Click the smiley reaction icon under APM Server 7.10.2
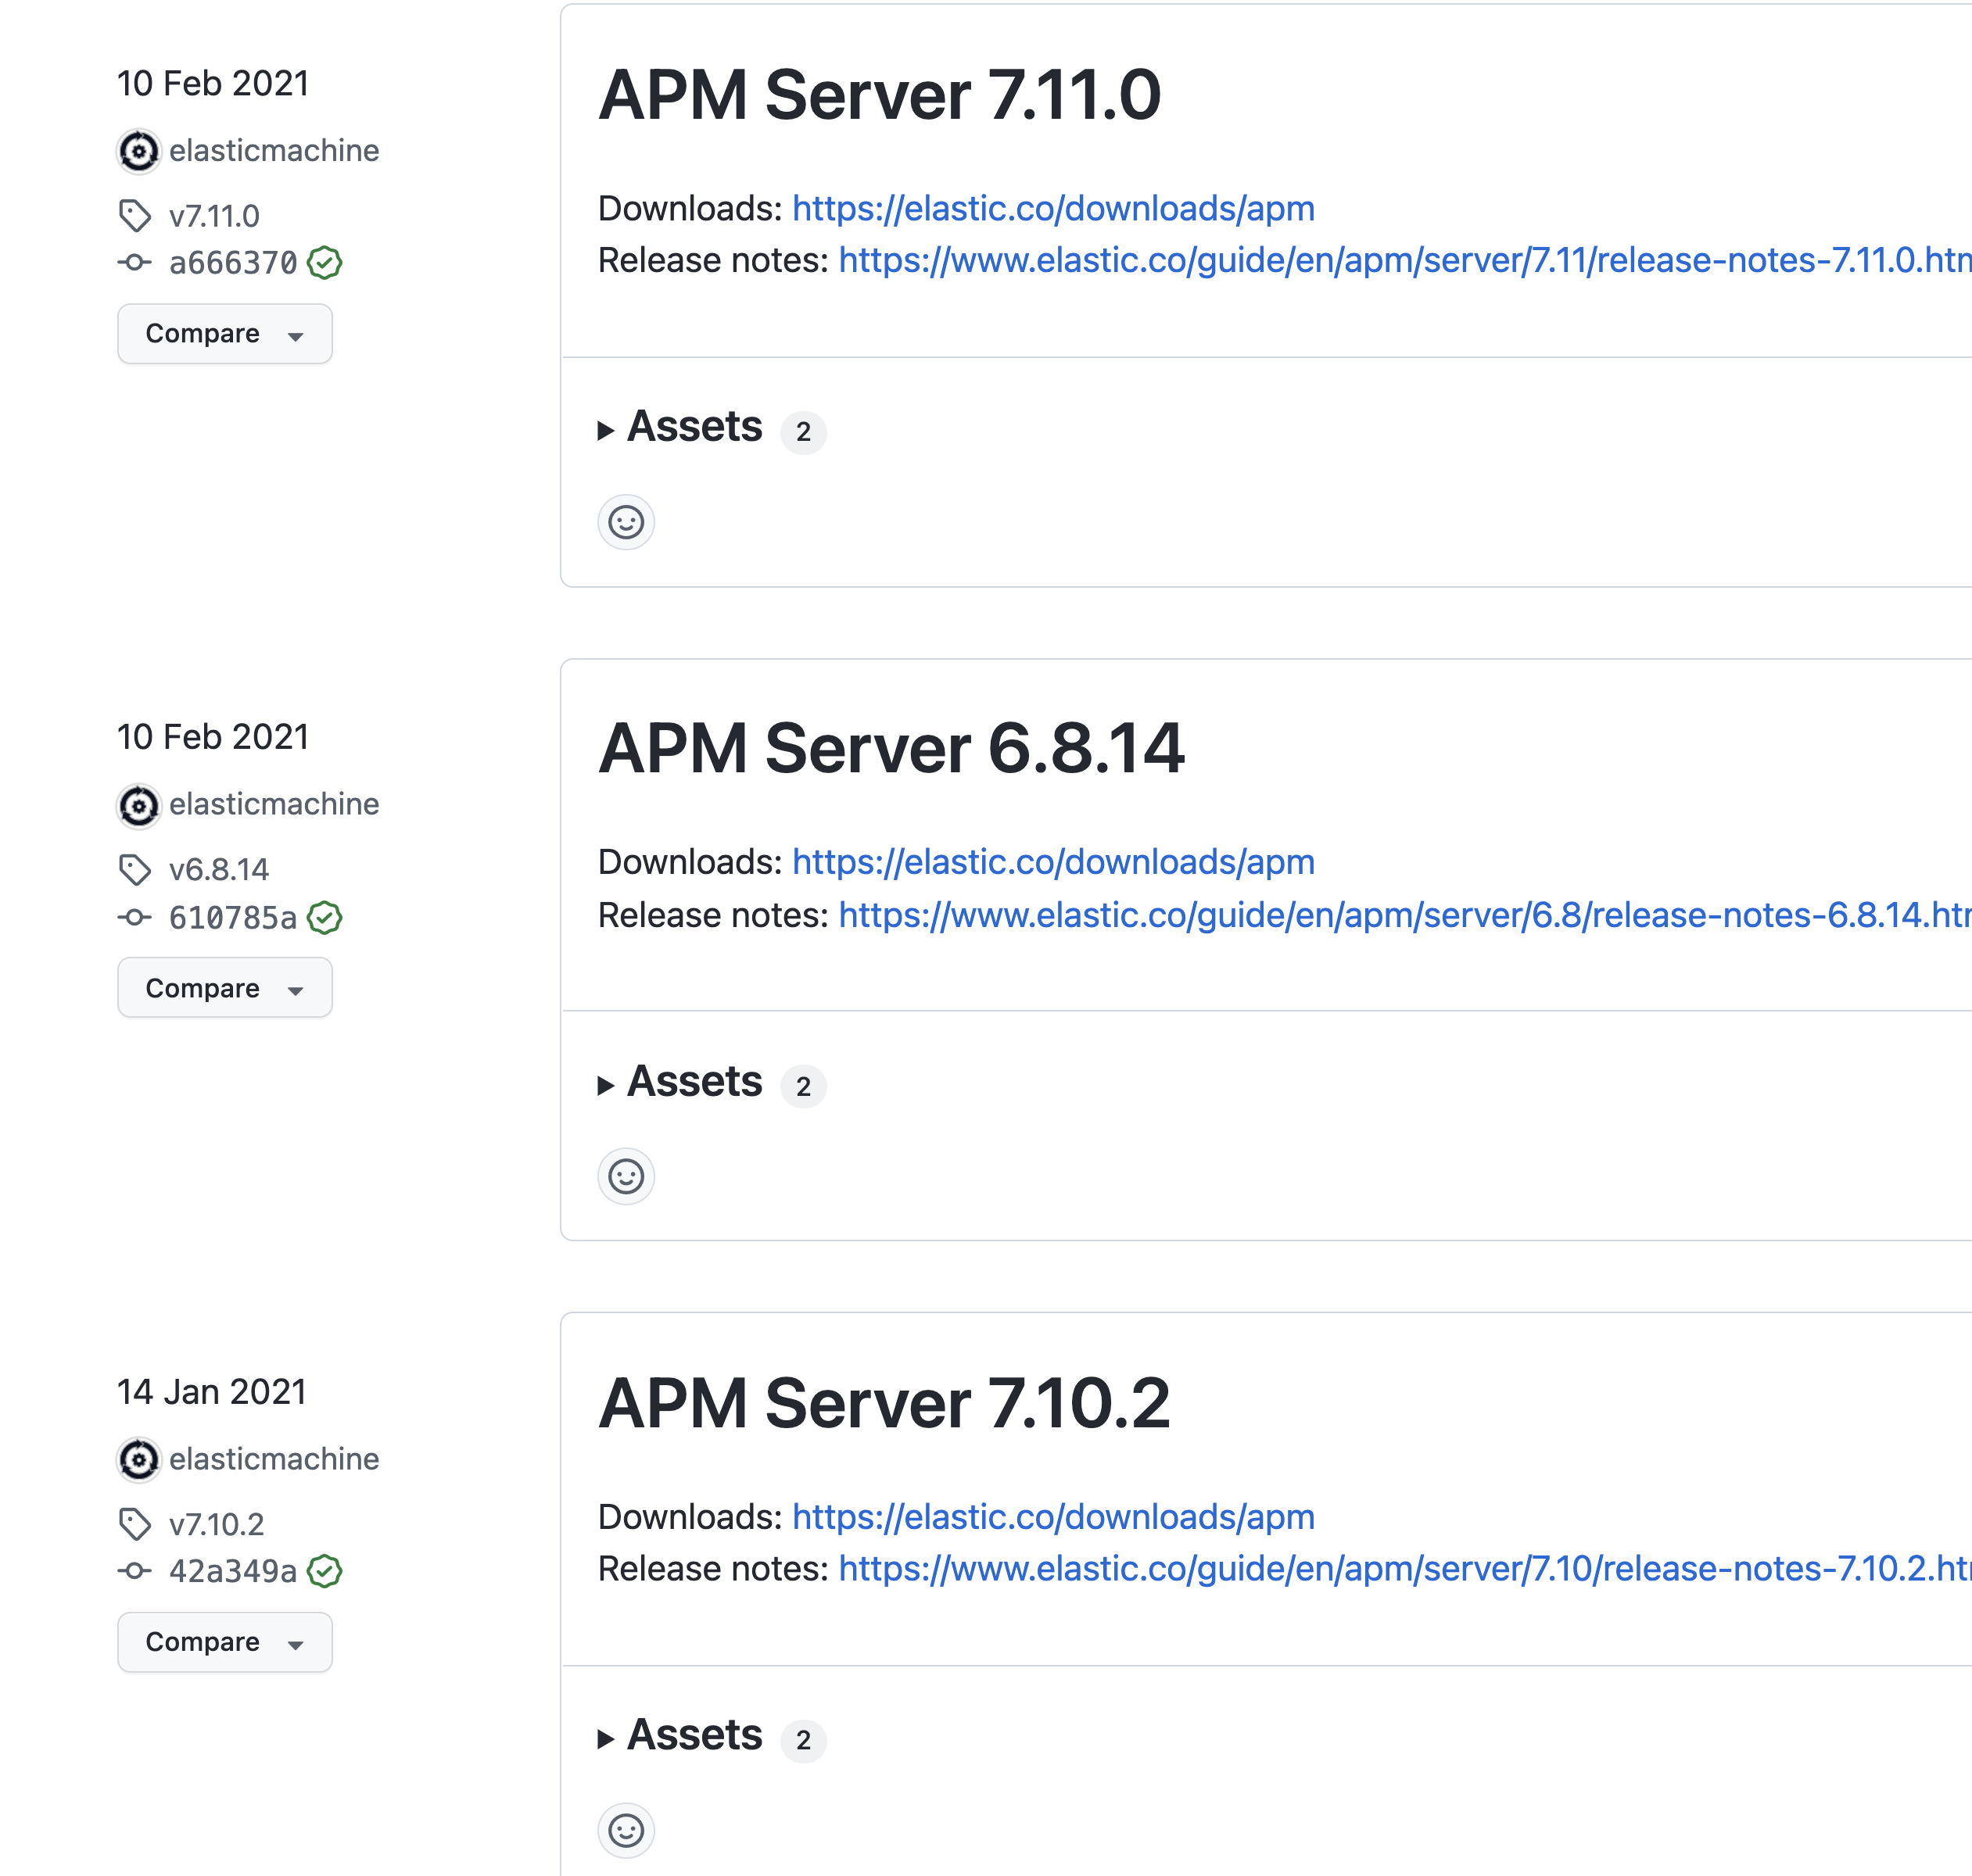 click(626, 1830)
